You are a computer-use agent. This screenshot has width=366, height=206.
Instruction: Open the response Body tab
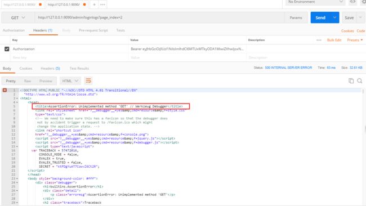coord(7,68)
